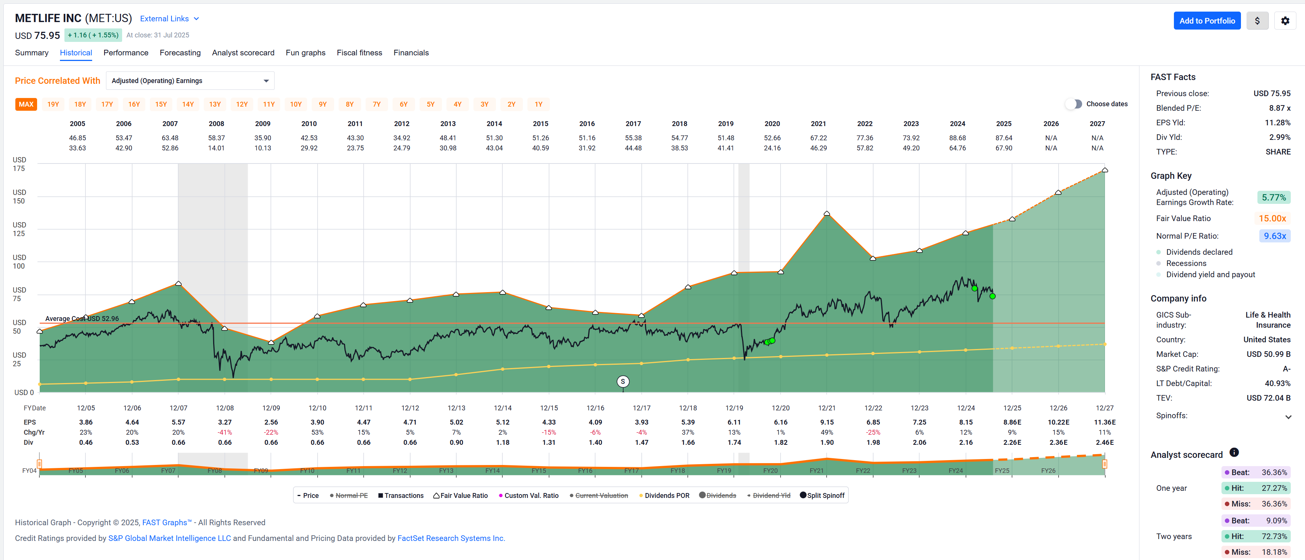Image resolution: width=1305 pixels, height=560 pixels.
Task: Toggle Dividends POR legend item
Action: [x=664, y=495]
